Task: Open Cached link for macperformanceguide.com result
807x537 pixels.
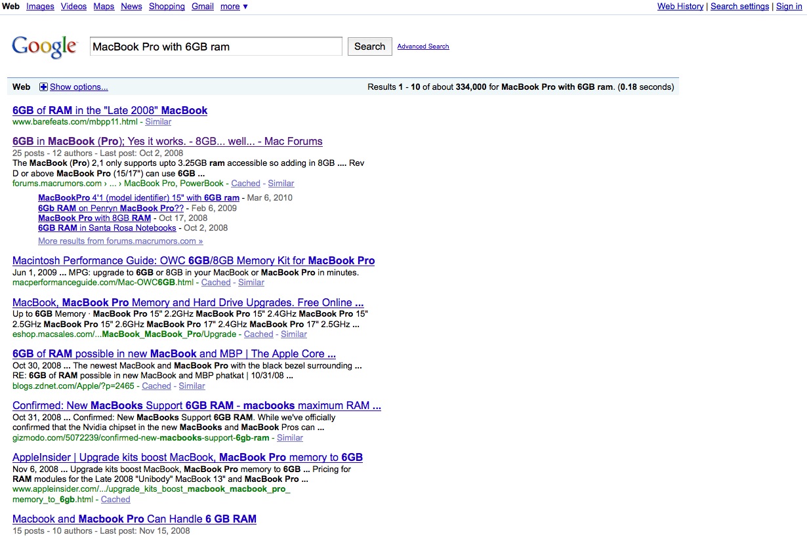Action: click(216, 283)
